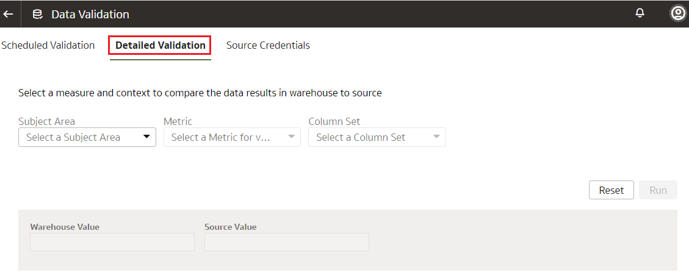Viewport: 689px width, 278px height.
Task: Click the Subject Area field label
Action: pyautogui.click(x=47, y=121)
